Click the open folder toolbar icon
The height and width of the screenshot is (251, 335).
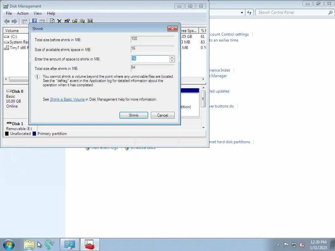click(x=75, y=21)
